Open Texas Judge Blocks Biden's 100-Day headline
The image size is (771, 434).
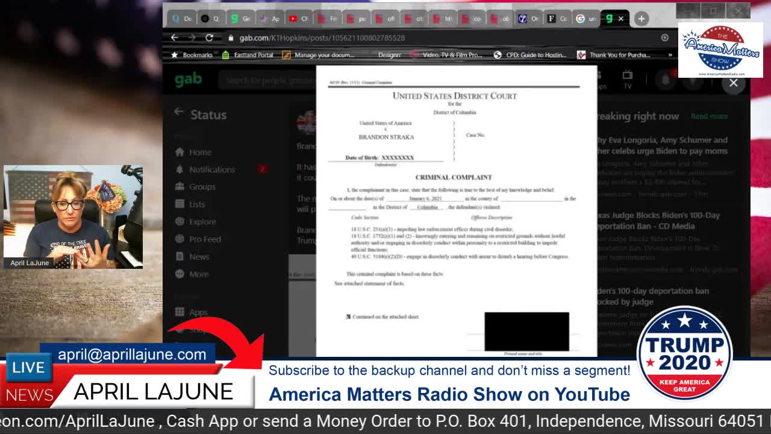658,221
